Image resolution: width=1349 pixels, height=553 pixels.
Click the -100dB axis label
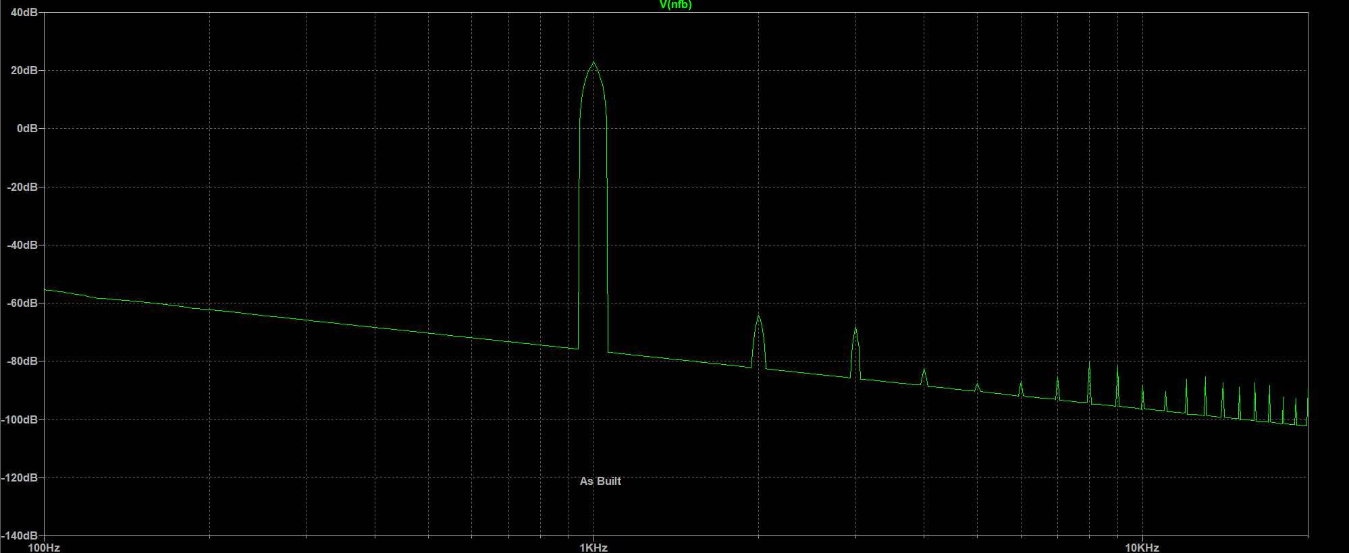click(x=20, y=419)
